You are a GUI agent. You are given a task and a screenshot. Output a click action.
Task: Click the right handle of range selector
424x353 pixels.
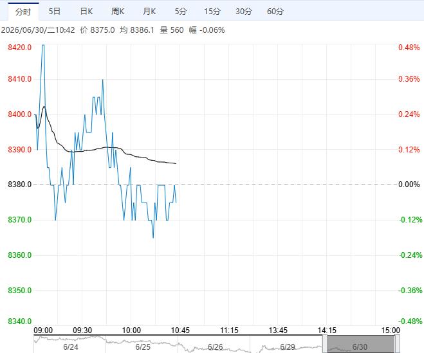[x=398, y=345]
